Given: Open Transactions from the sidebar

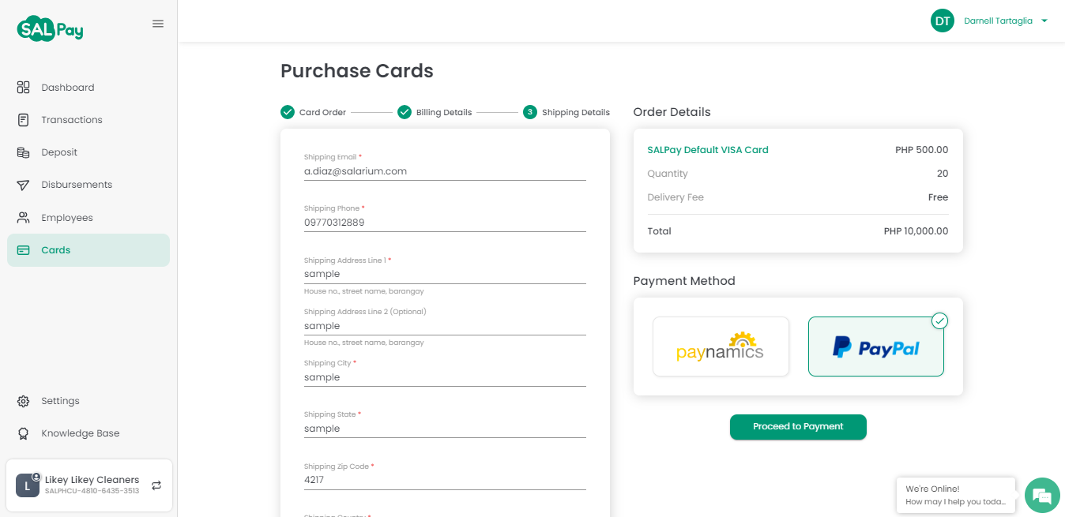Looking at the screenshot, I should (88, 120).
